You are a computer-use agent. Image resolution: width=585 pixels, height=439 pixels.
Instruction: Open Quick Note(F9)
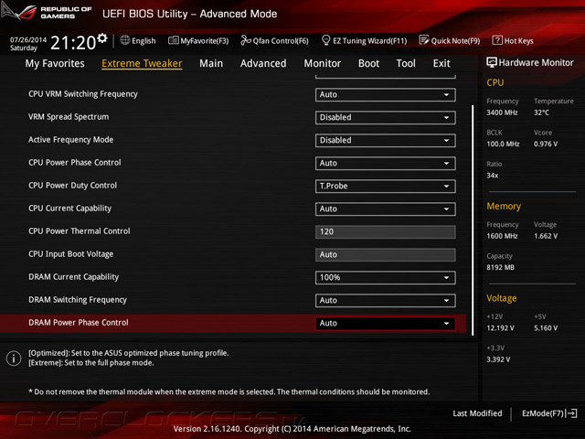tap(450, 40)
